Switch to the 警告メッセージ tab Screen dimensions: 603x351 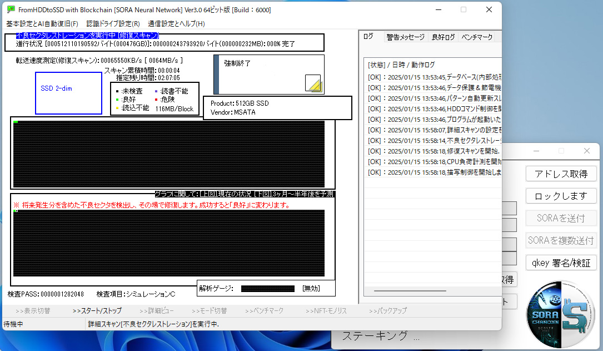(405, 37)
